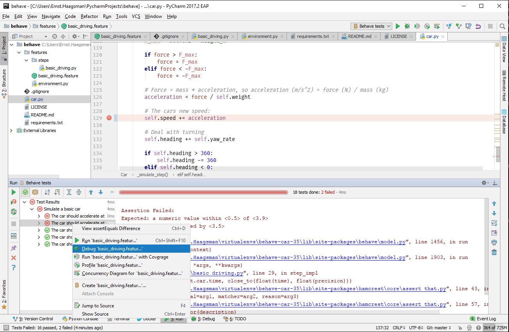Click the memory indicator 364 of 725M
The width and height of the screenshot is (509, 332).
click(x=495, y=328)
